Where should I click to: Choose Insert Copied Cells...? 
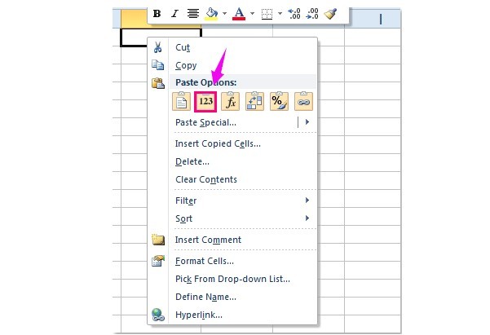coord(218,143)
